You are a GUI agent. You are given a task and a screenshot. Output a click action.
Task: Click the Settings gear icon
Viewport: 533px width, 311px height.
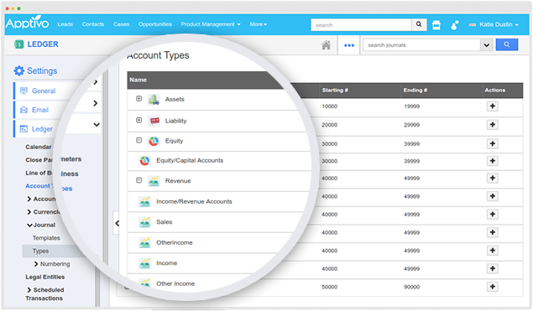tap(19, 70)
